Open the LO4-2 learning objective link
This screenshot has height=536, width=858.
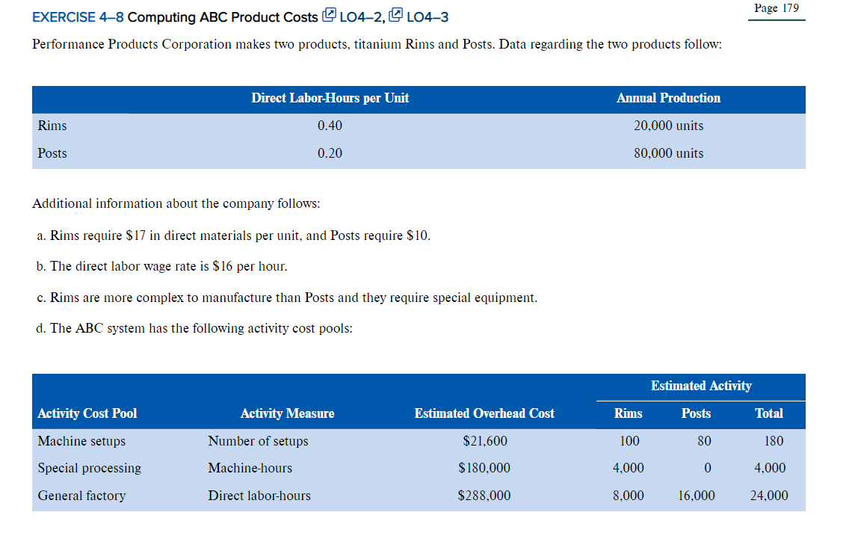pyautogui.click(x=363, y=16)
